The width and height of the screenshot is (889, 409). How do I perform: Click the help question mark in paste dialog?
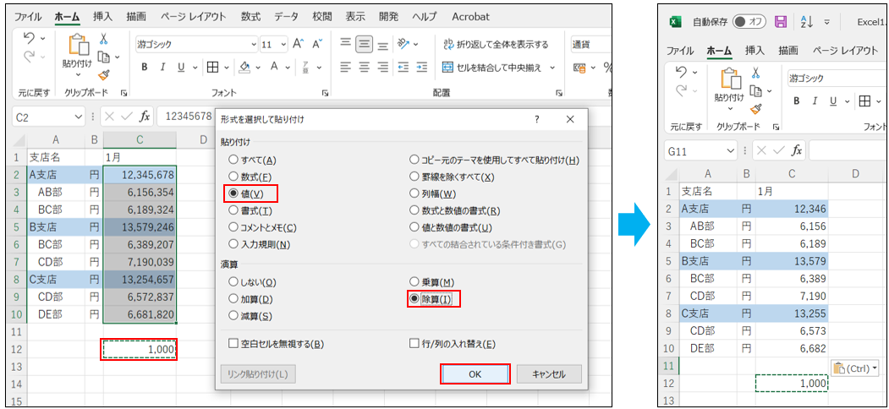536,119
